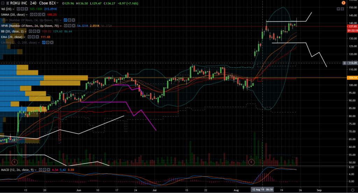
Task: Remove the EMA (20, close) indicator
Action: (37, 37)
